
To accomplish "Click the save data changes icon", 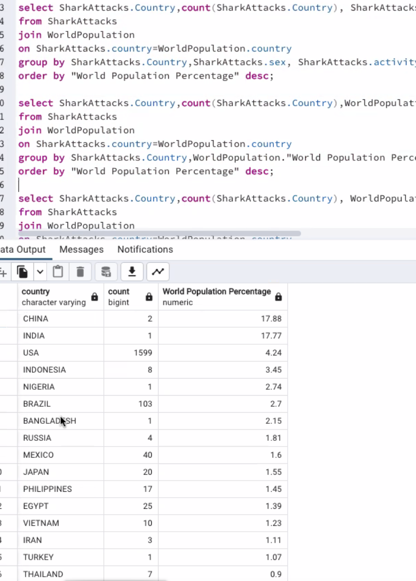I will click(x=106, y=271).
